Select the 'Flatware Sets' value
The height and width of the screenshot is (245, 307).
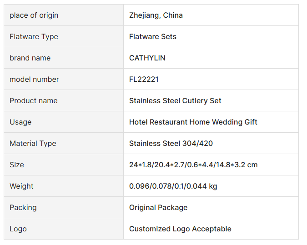pos(153,37)
